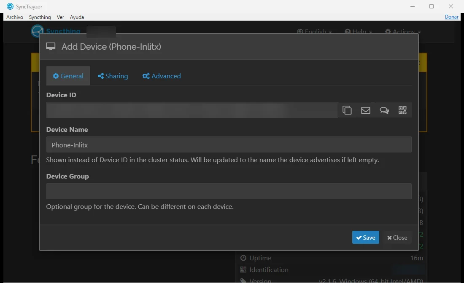Focus the Device Group input

[x=229, y=191]
